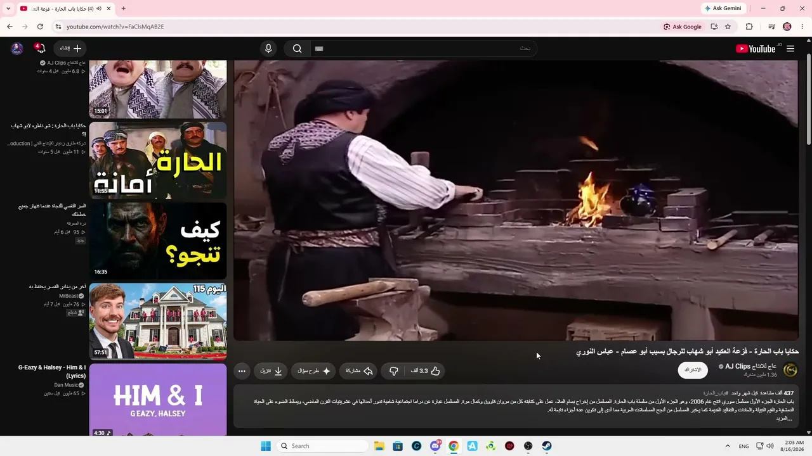812x456 pixels.
Task: Open the AJ Clips channel avatar
Action: coord(790,370)
